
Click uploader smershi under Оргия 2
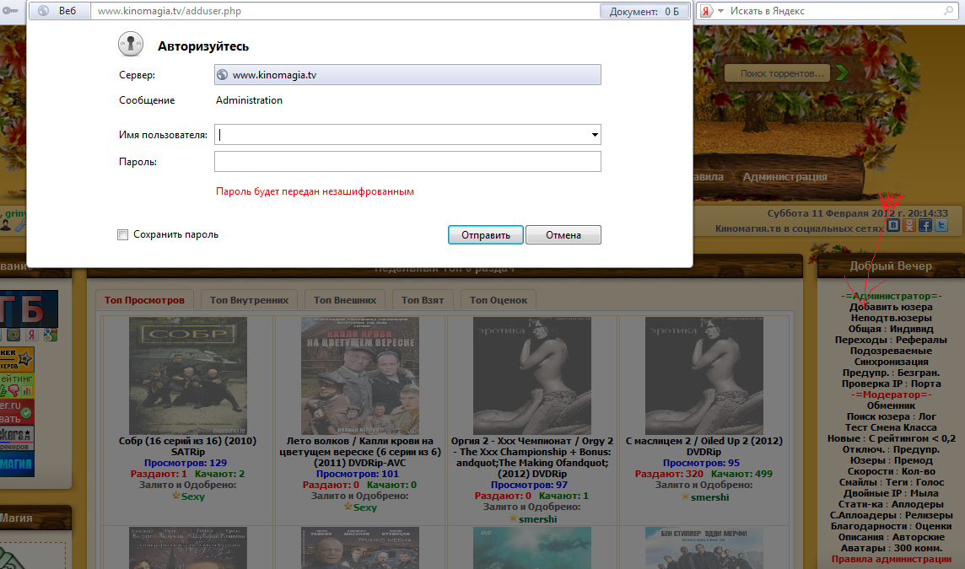(537, 519)
